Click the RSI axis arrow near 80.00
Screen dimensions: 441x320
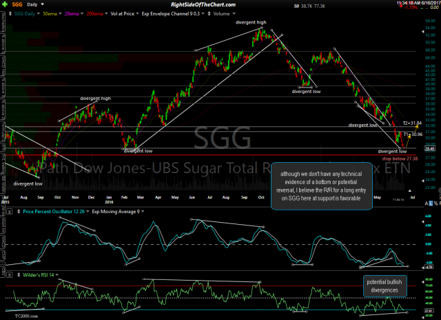coord(422,281)
